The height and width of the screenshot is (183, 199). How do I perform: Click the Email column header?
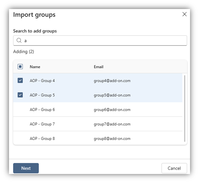tap(99, 67)
